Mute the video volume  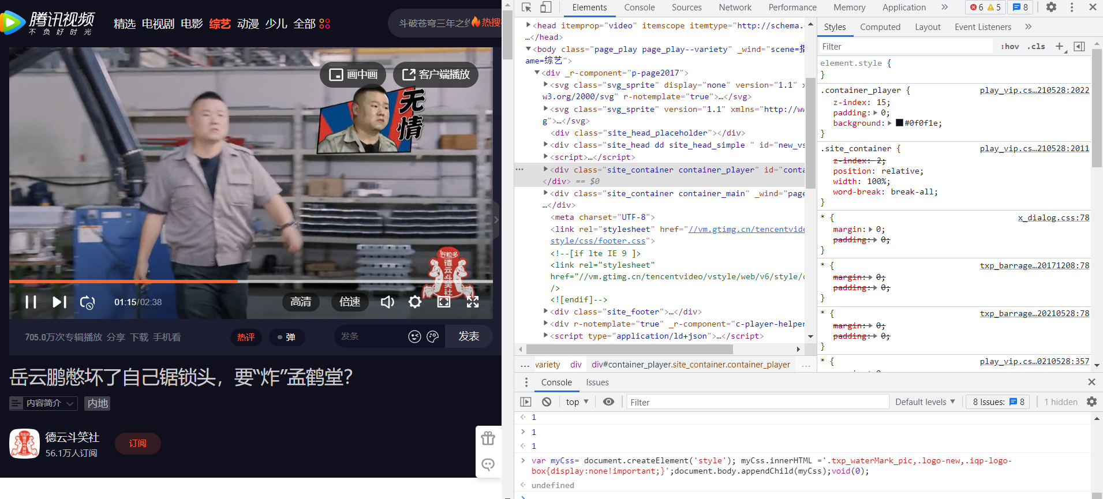click(x=387, y=302)
